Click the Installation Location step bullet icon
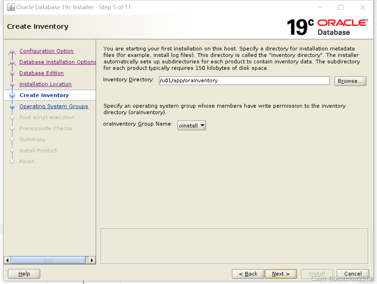The width and height of the screenshot is (377, 284). (12, 85)
